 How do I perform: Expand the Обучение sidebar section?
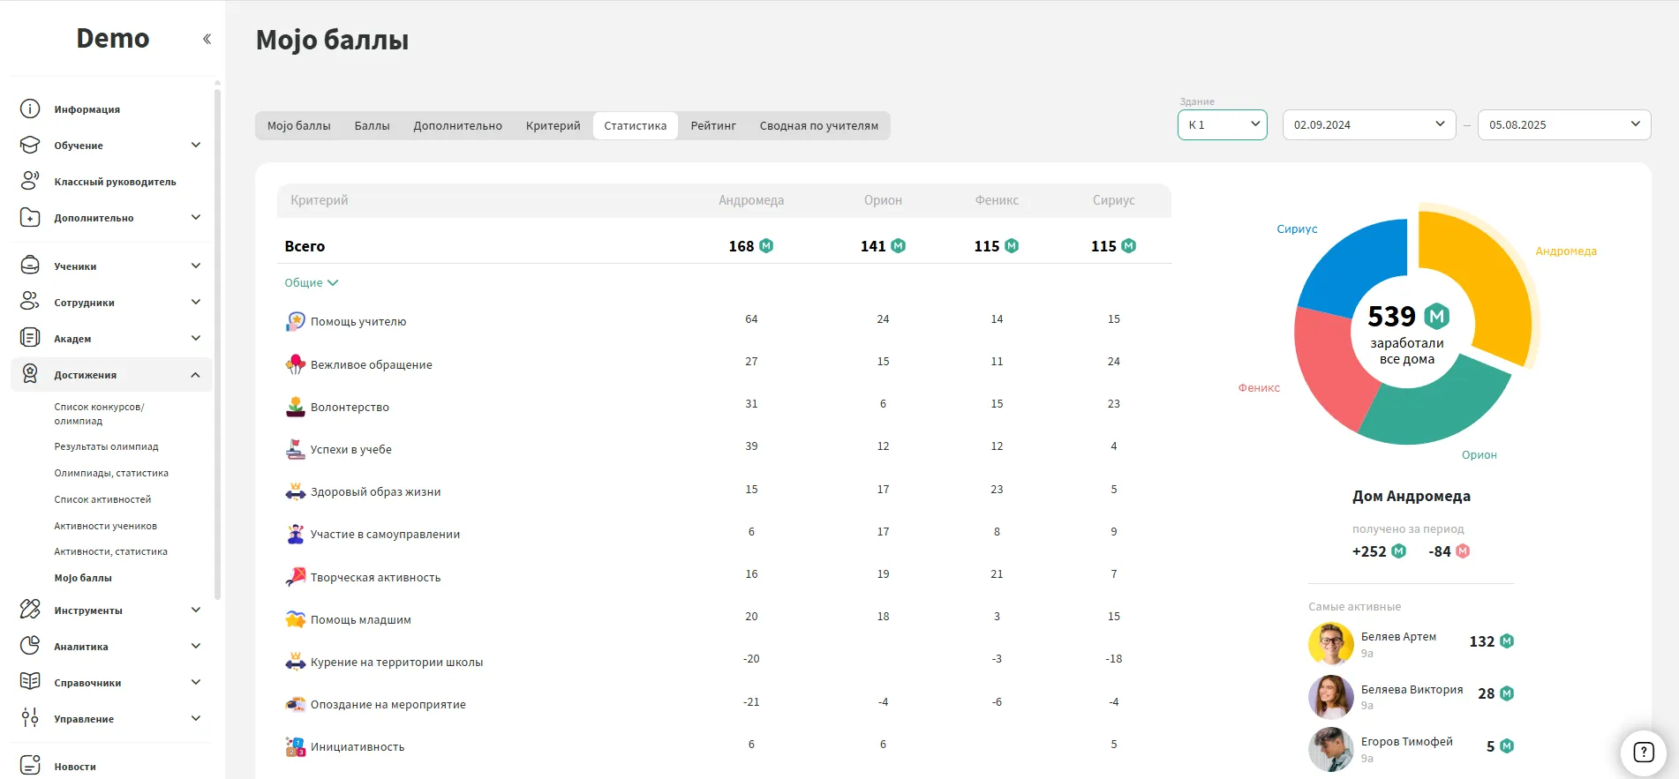195,146
